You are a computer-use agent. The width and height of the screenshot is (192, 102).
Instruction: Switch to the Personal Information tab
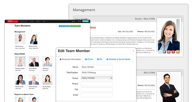tap(70, 59)
